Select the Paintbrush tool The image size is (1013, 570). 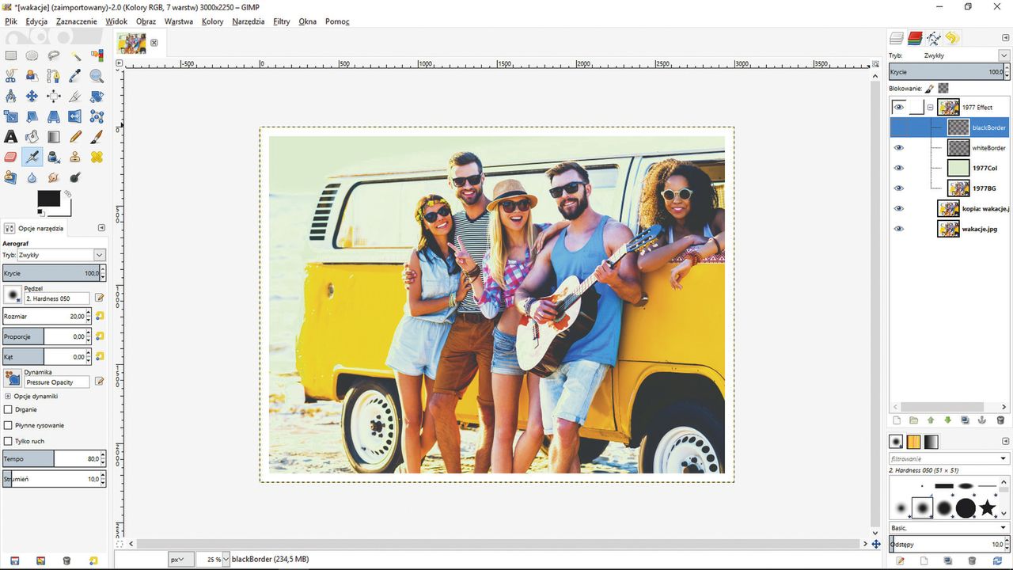[97, 137]
